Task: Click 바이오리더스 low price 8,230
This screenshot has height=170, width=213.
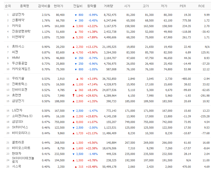Action: click(169, 133)
